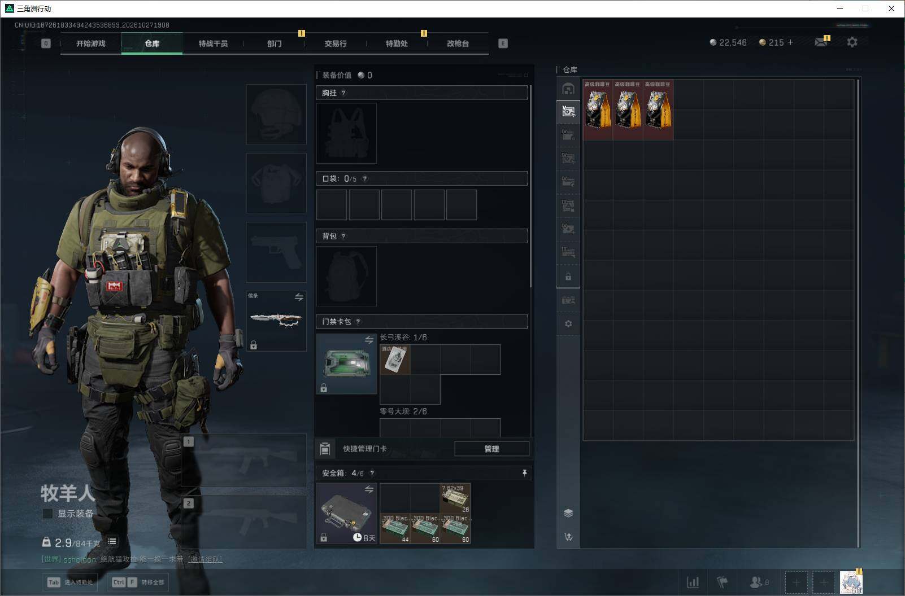Click the pistol weapon slot
Image resolution: width=905 pixels, height=596 pixels.
(276, 252)
